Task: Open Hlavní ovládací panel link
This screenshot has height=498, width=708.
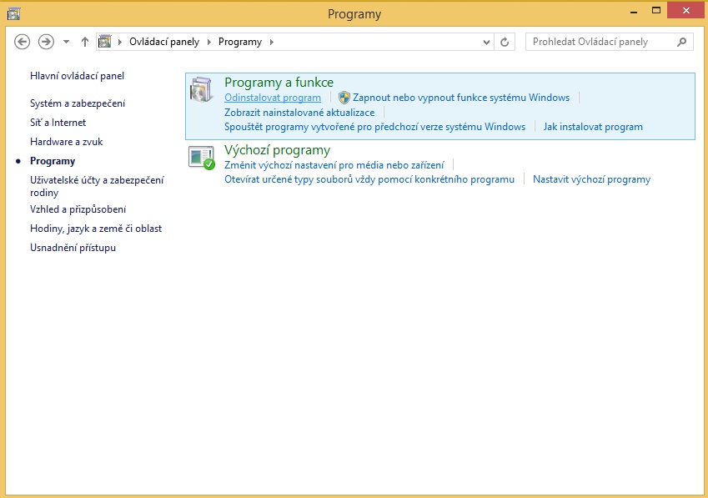Action: coord(77,76)
